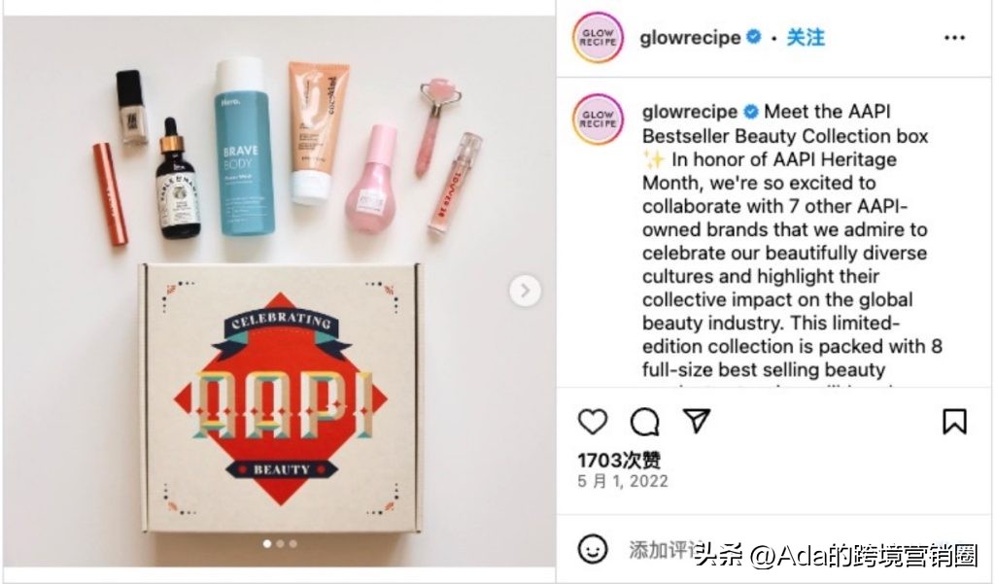Select the second carousel dot indicator
This screenshot has width=995, height=584.
point(280,544)
